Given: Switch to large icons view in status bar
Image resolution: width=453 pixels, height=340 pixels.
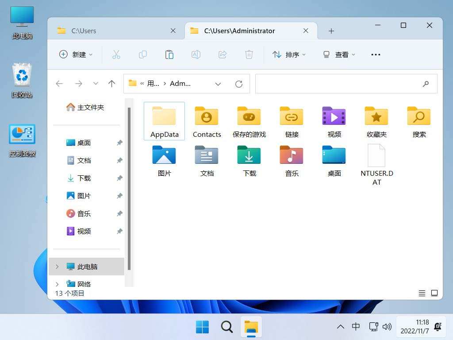Looking at the screenshot, I should coord(434,293).
